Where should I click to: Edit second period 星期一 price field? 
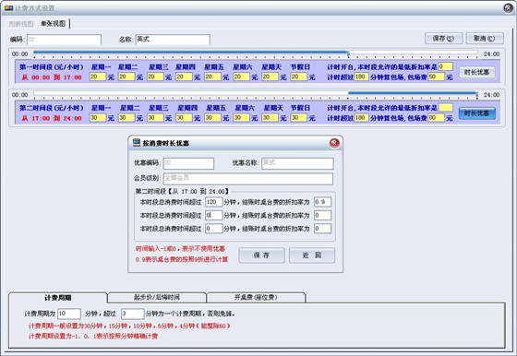click(x=98, y=117)
